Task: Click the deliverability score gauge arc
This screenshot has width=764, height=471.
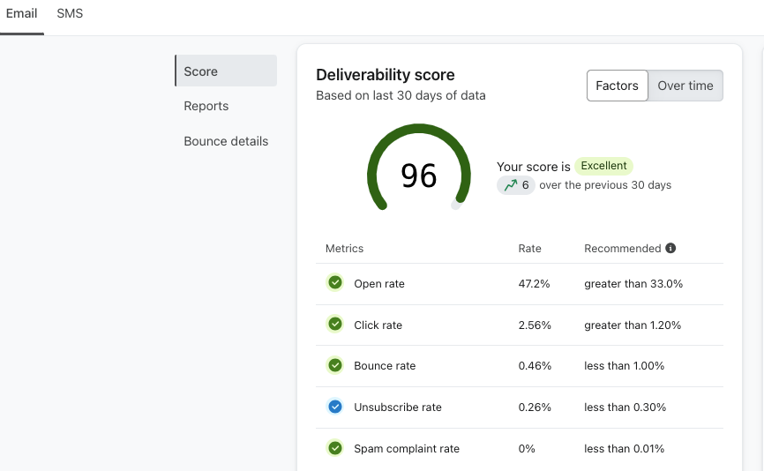Action: 371,159
